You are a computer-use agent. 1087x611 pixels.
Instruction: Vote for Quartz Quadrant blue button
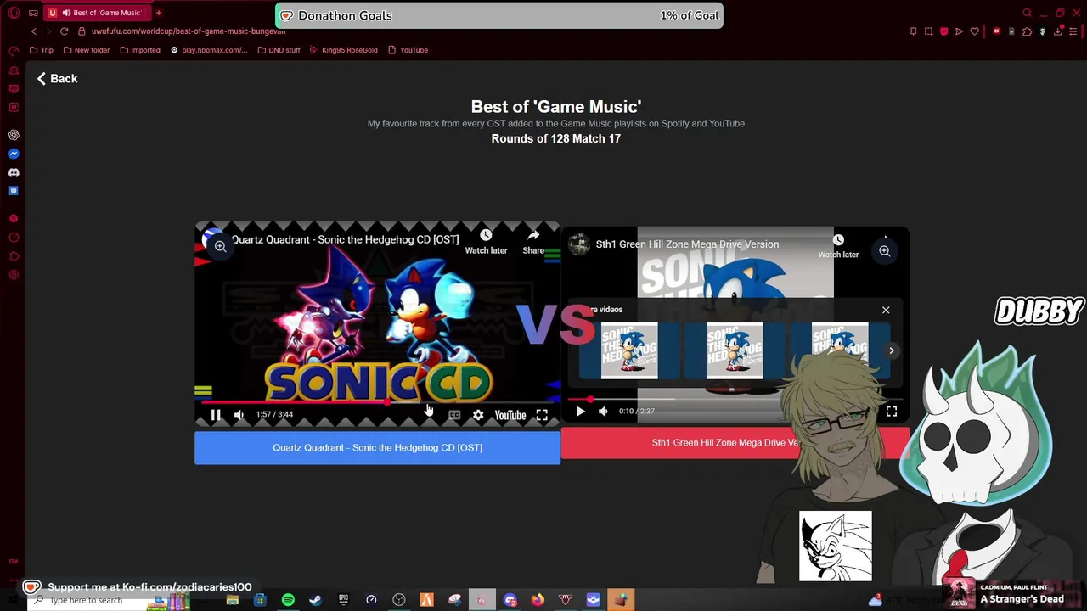(x=377, y=447)
